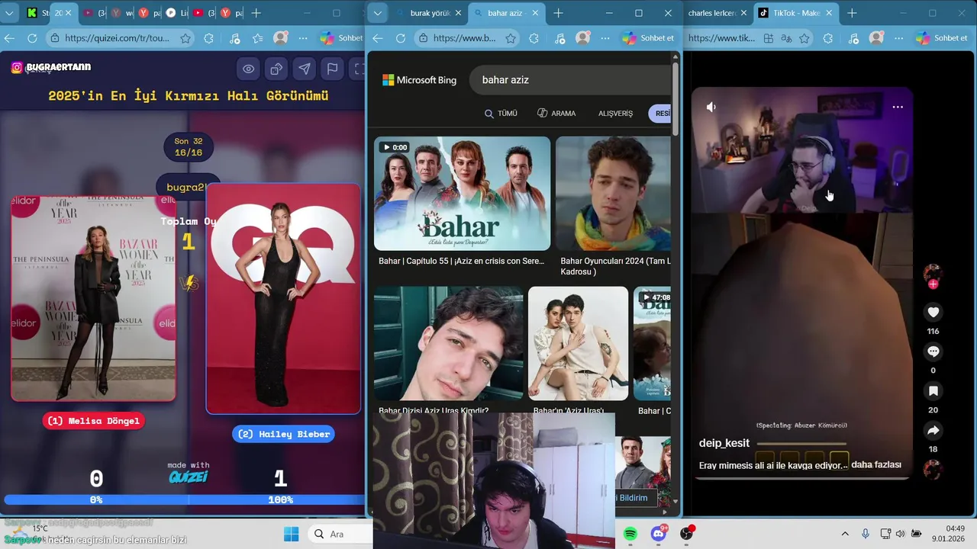This screenshot has height=549, width=977.
Task: Click the Instagram icon beside BUGRAERTANN
Action: click(17, 68)
